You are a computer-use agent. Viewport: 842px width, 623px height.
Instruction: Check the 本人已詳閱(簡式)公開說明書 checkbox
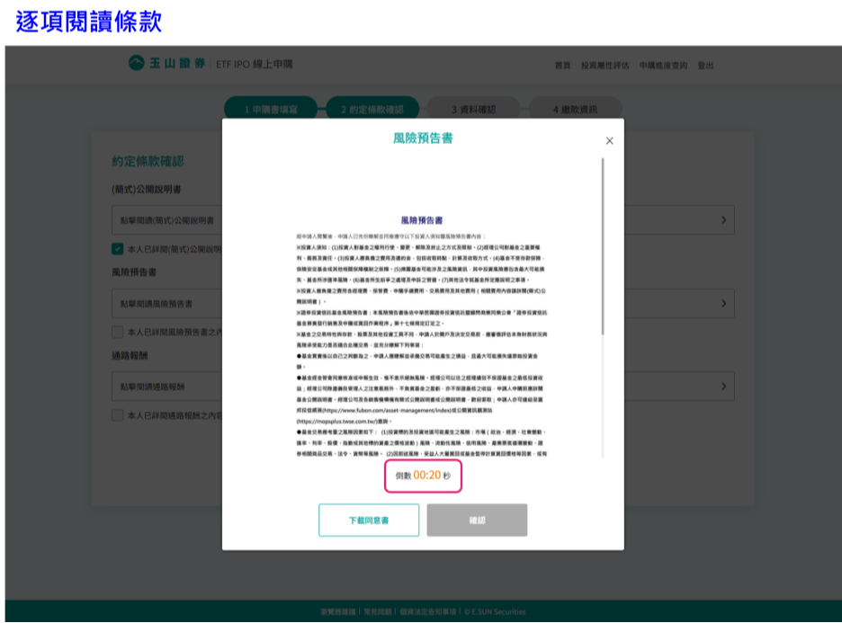click(118, 249)
